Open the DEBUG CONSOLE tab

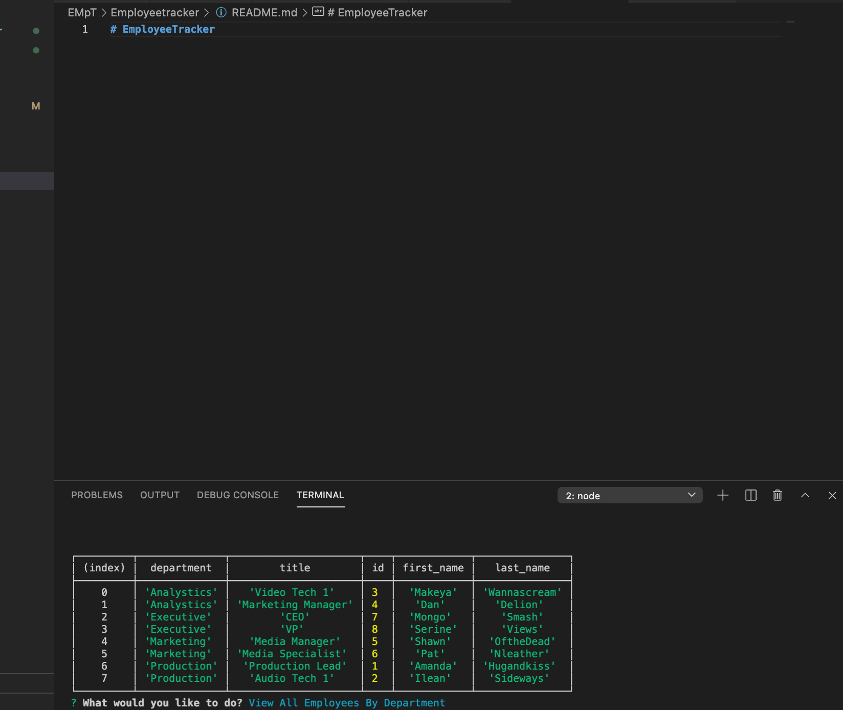(x=238, y=495)
